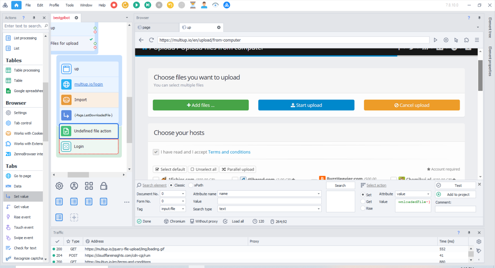
Task: Click the Select default hosts button
Action: [x=170, y=169]
